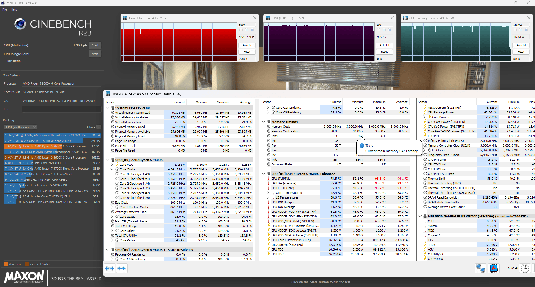Image resolution: width=535 pixels, height=287 pixels.
Task: Click Reset in CPU Package Power graph
Action: pyautogui.click(x=521, y=52)
